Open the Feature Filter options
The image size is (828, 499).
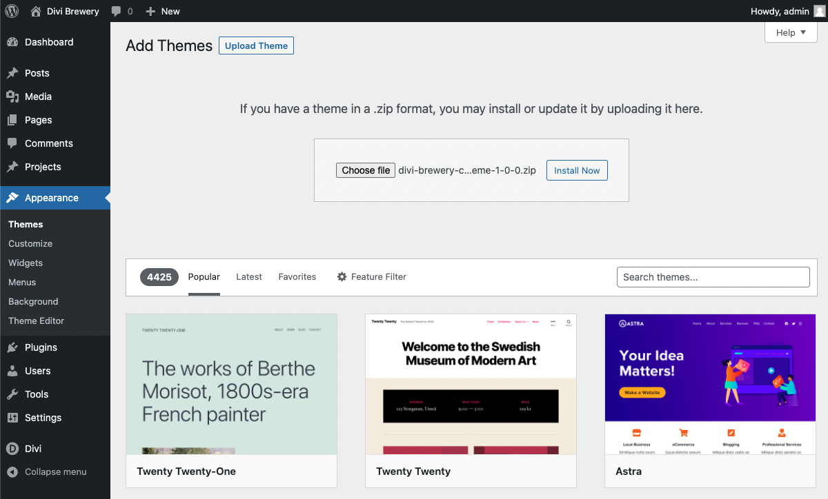point(371,276)
